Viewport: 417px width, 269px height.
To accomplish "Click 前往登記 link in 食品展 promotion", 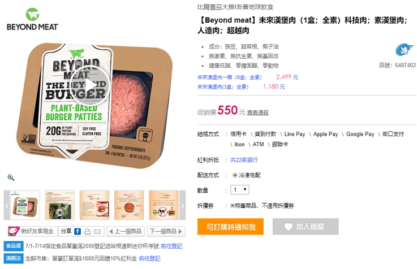I will click(x=171, y=246).
